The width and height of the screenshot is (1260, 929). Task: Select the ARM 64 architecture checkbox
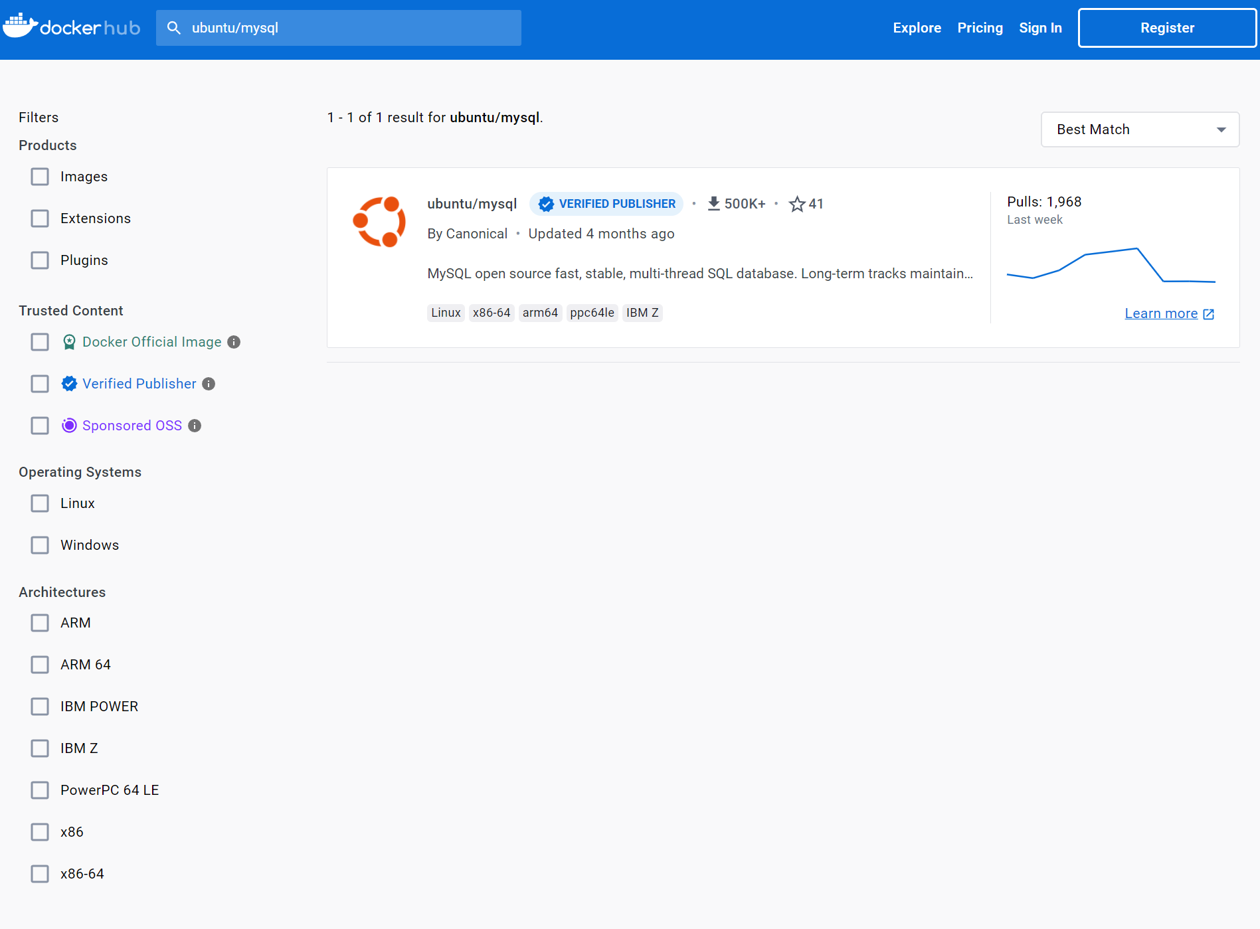coord(40,665)
